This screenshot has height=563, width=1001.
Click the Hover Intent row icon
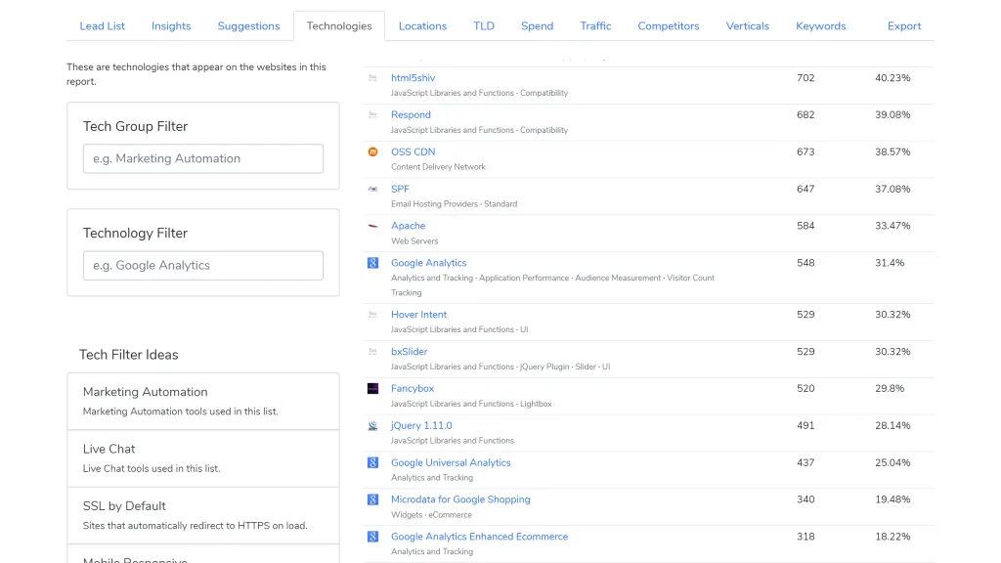point(372,315)
